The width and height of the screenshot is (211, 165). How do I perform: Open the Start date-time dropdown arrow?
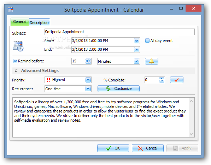[x=136, y=41]
